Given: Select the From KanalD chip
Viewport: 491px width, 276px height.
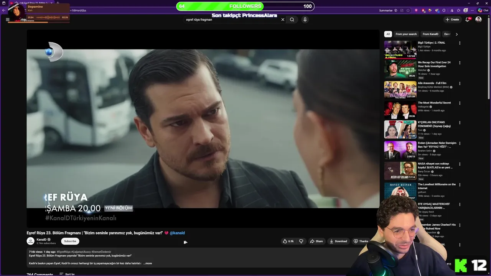Looking at the screenshot, I should [430, 34].
